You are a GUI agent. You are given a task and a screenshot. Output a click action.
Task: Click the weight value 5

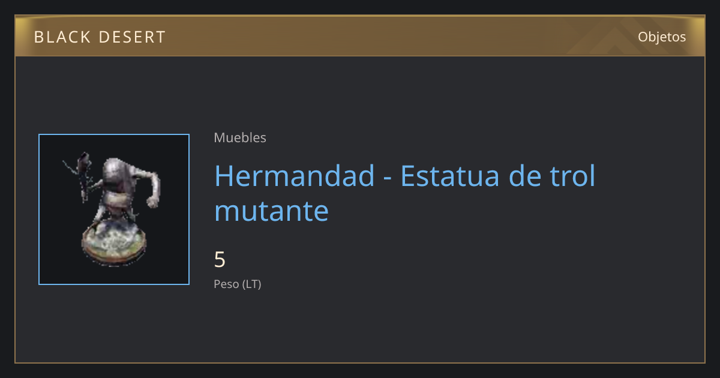[x=220, y=260]
